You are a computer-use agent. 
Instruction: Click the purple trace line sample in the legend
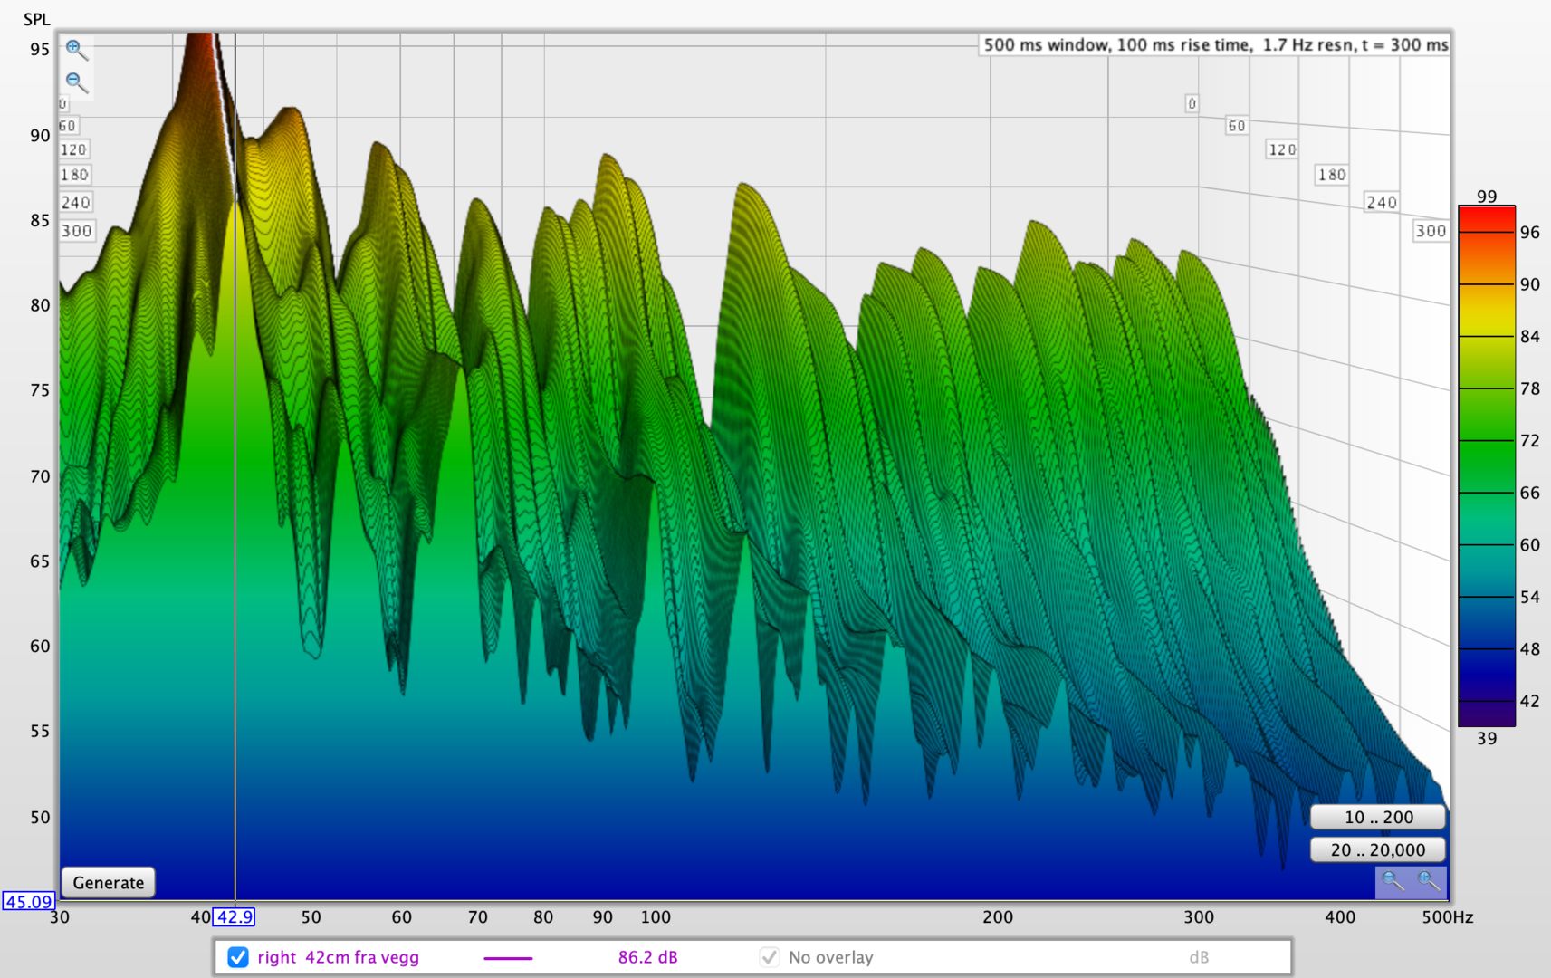pyautogui.click(x=508, y=958)
